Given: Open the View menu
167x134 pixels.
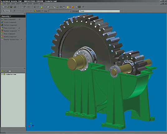Looking at the screenshot, I should point(13,4).
